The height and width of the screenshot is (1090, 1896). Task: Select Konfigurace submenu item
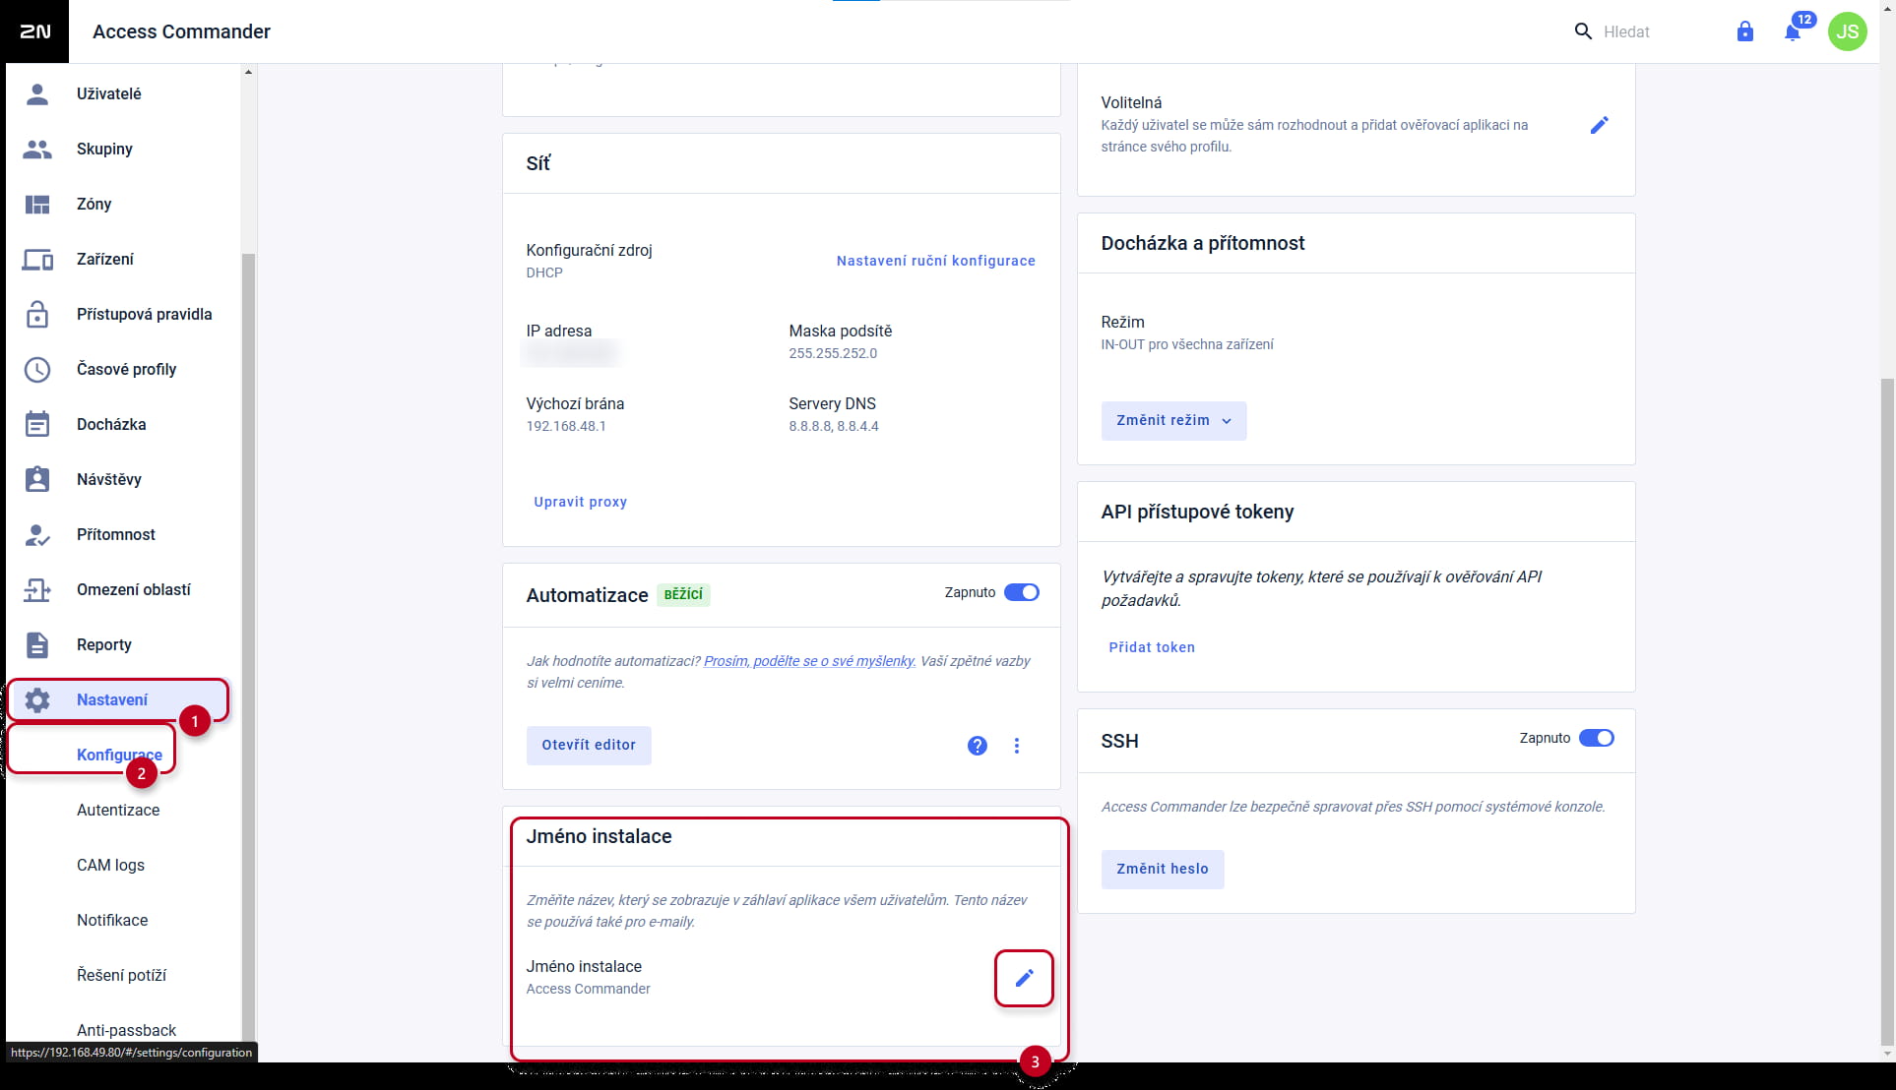[x=119, y=755]
